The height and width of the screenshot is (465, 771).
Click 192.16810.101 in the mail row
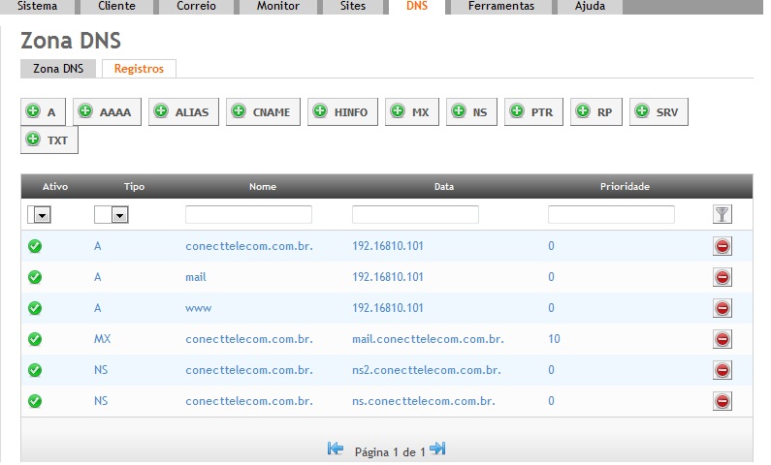(388, 277)
